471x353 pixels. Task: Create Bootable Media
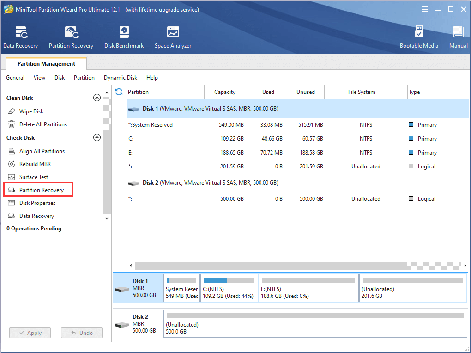[x=419, y=37]
